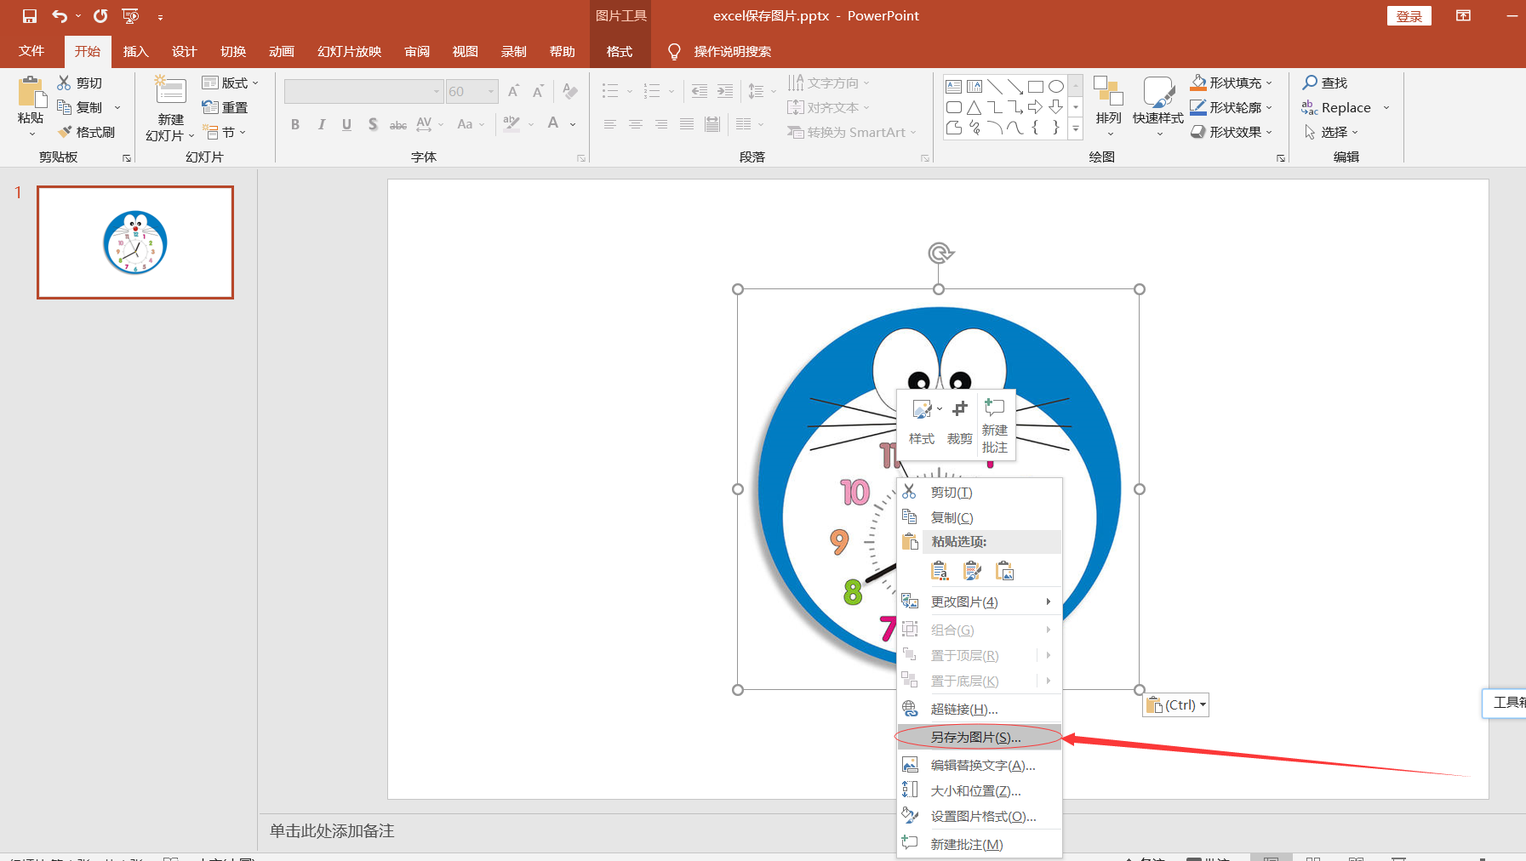Viewport: 1526px width, 861px height.
Task: Click the New Comment (新建批注) mini toolbar icon
Action: pyautogui.click(x=994, y=408)
